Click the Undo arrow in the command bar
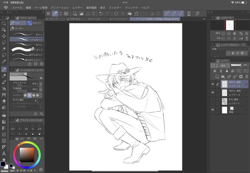250x173 pixels. [x=101, y=14]
